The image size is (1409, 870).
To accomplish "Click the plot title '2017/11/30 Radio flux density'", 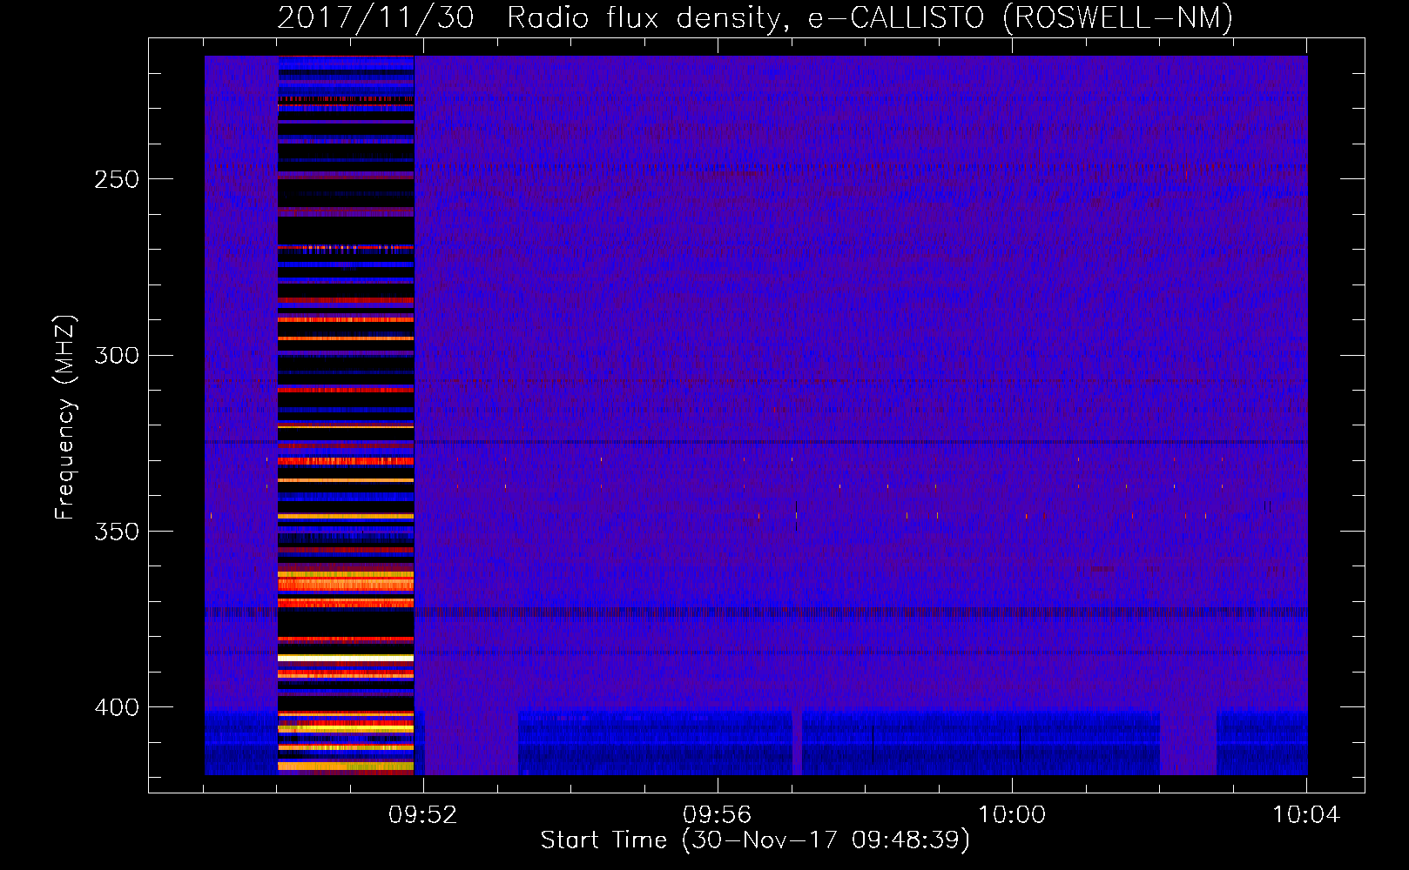I will tap(755, 18).
